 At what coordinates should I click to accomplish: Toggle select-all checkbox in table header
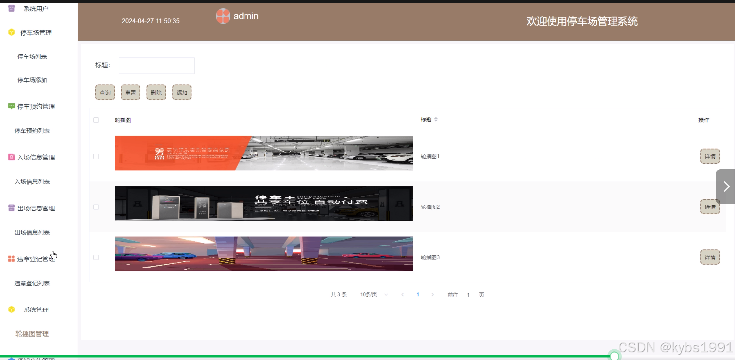tap(96, 120)
